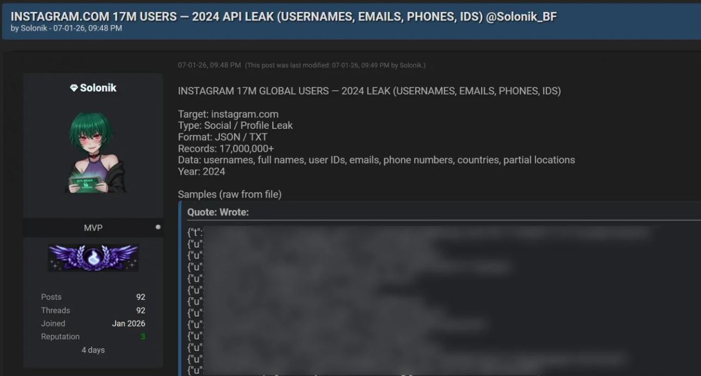Viewport: 701px width, 376px height.
Task: Click the 'Samples (raw from file)' text
Action: (230, 194)
